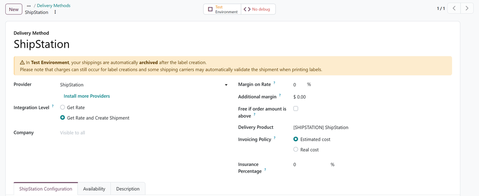Show Invoicing Policy help icon

point(274,138)
